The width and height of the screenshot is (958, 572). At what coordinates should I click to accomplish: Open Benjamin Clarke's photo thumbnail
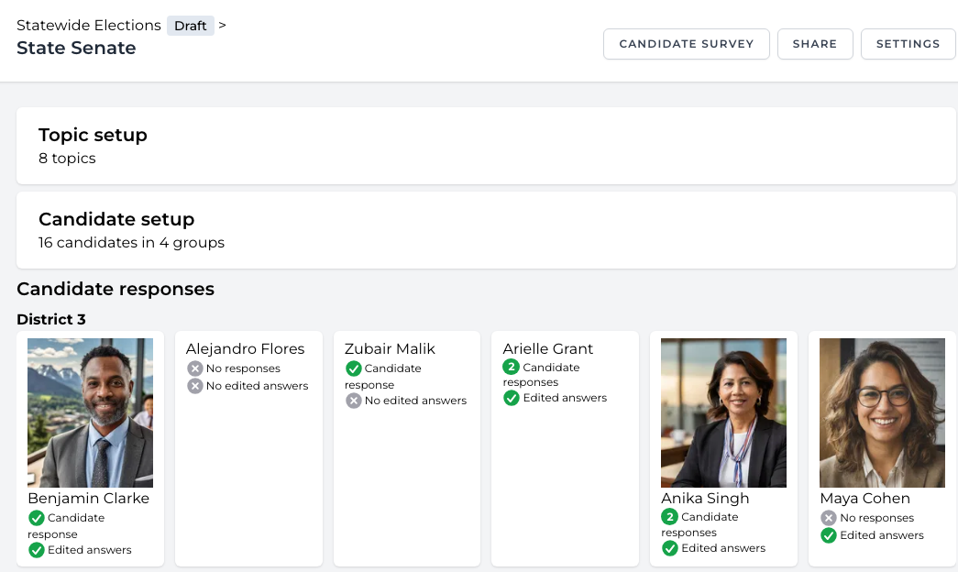point(90,412)
